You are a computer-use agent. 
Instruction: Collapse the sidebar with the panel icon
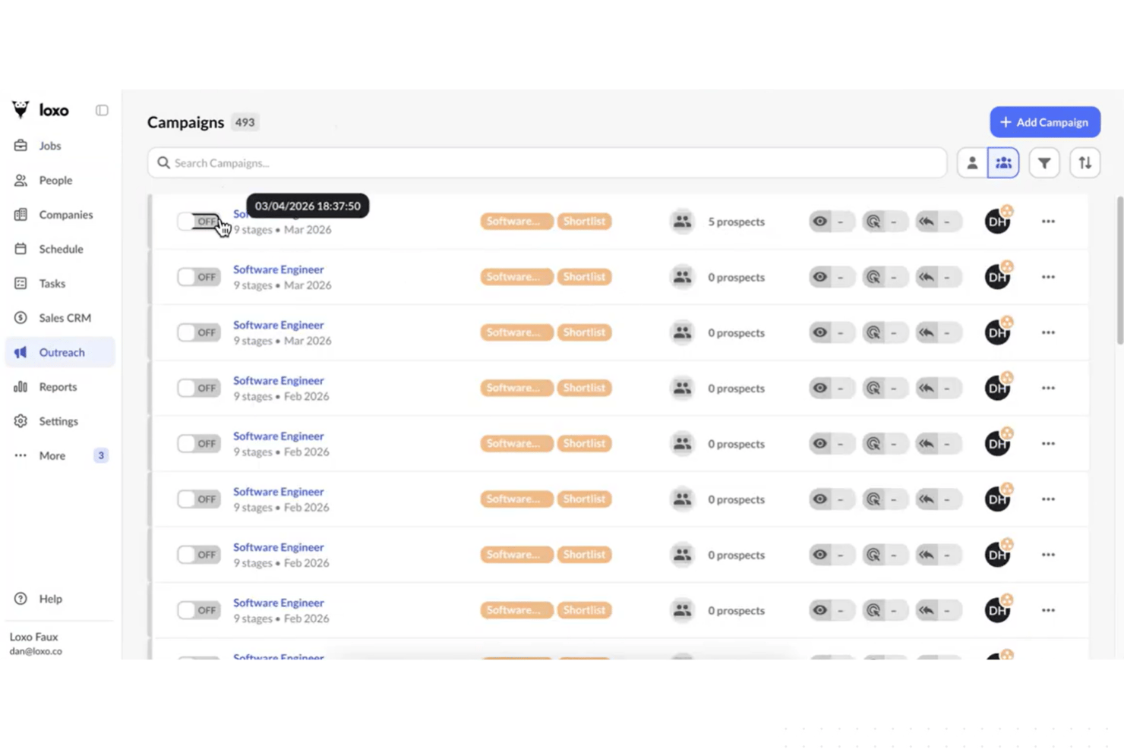(x=102, y=110)
